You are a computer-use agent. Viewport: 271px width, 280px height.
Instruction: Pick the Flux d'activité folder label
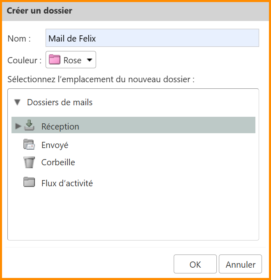point(67,183)
